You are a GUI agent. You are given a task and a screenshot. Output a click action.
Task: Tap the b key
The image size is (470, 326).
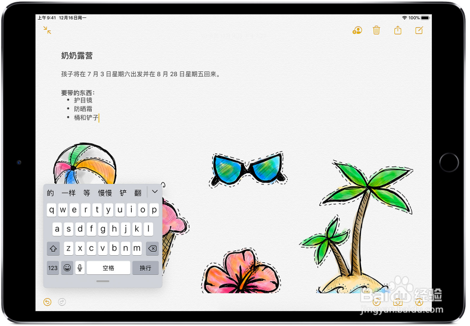tap(114, 249)
